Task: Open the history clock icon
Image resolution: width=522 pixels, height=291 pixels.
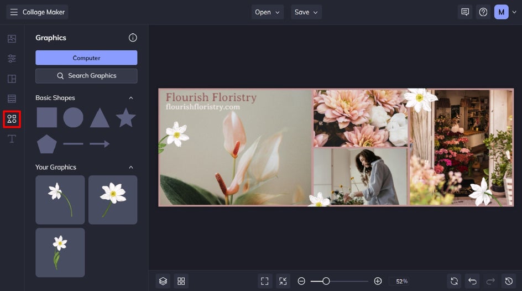Action: click(x=509, y=282)
